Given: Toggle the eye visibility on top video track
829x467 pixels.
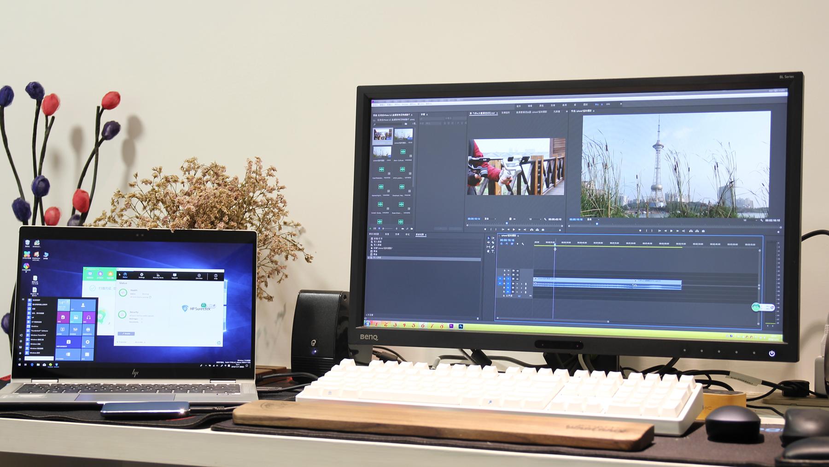Looking at the screenshot, I should pyautogui.click(x=517, y=271).
